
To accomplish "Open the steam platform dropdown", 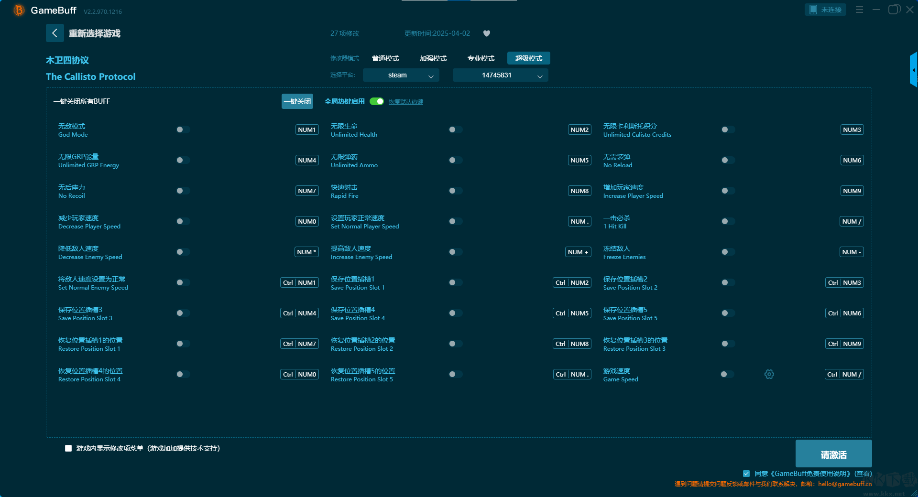I will pyautogui.click(x=401, y=75).
